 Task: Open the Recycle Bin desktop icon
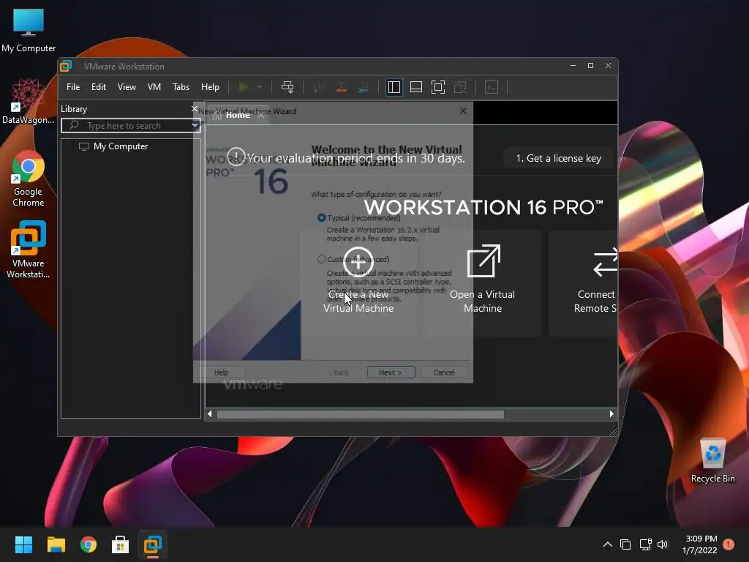tap(713, 461)
